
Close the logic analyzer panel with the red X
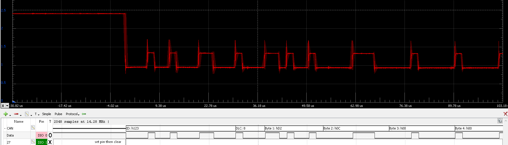(505, 114)
